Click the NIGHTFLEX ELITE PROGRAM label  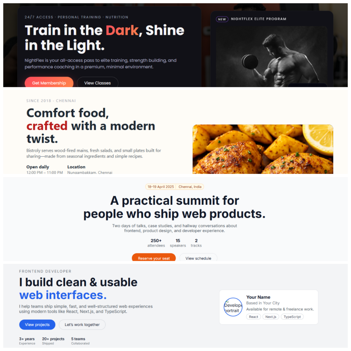pos(258,19)
